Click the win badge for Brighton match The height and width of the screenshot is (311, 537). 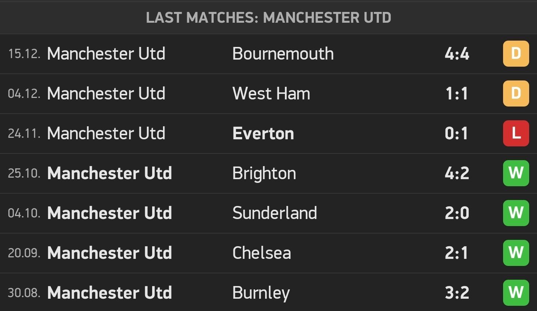pos(516,173)
